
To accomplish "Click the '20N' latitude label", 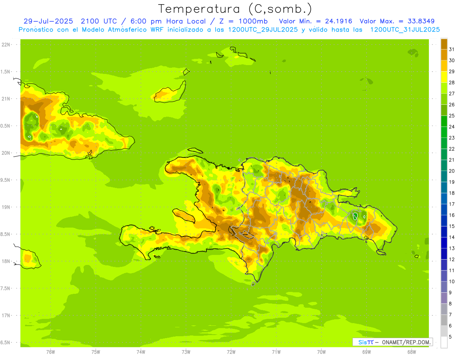I will 5,153.
